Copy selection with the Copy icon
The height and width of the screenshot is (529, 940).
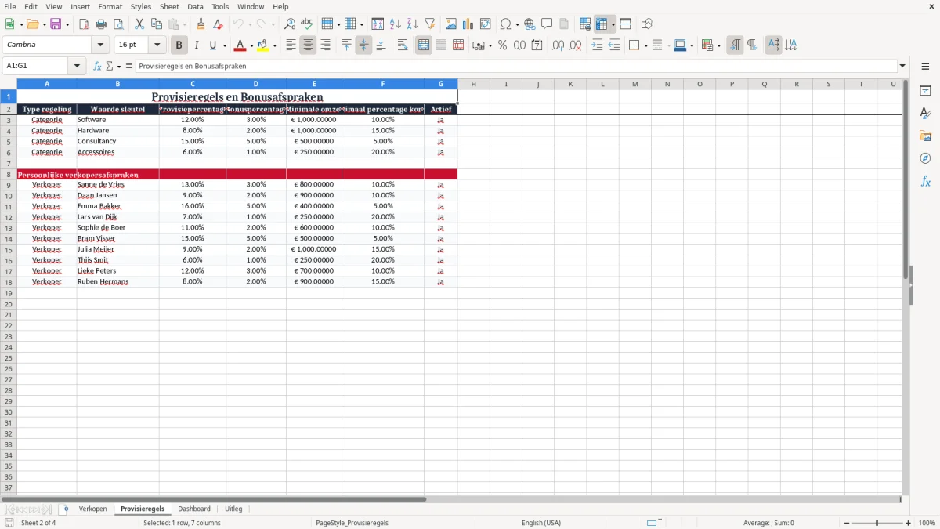tap(157, 24)
